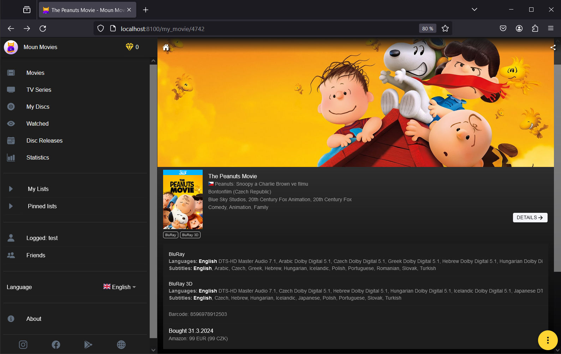Open the English language dropdown

(120, 287)
